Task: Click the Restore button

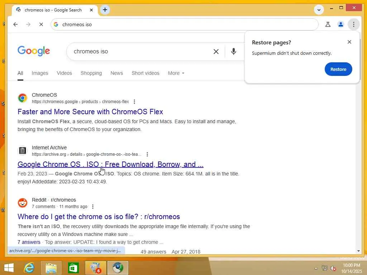Action: click(x=338, y=69)
